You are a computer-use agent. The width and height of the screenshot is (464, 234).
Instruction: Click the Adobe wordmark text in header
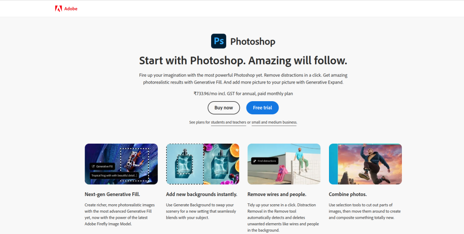[x=71, y=9]
